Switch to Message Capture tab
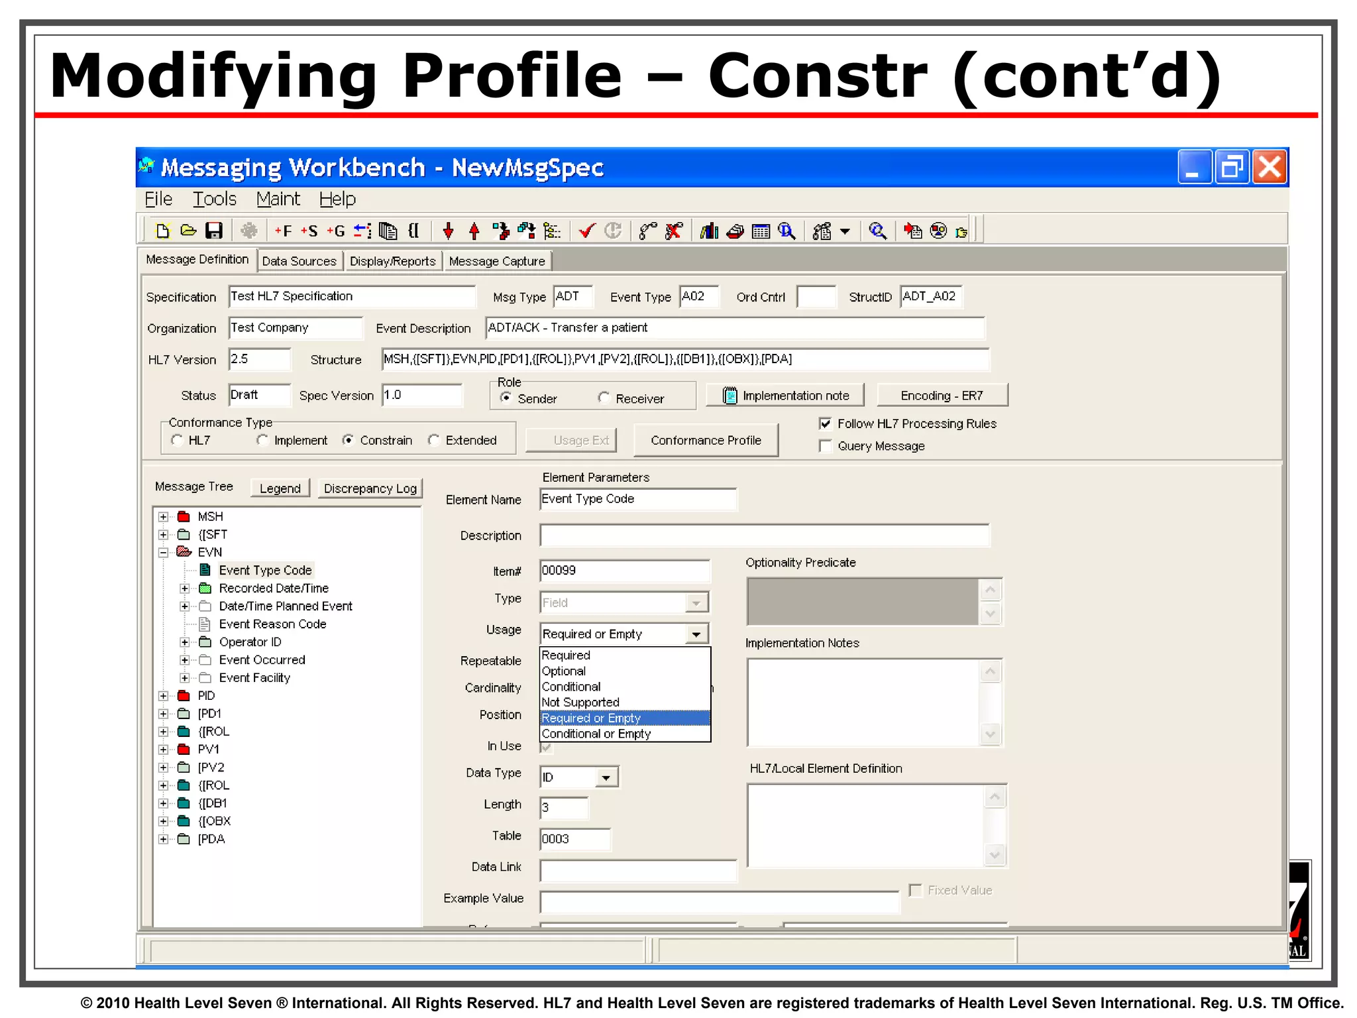1357x1018 pixels. (497, 261)
